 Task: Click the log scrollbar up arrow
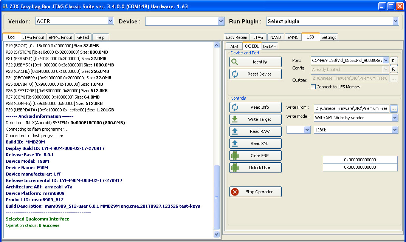click(217, 45)
